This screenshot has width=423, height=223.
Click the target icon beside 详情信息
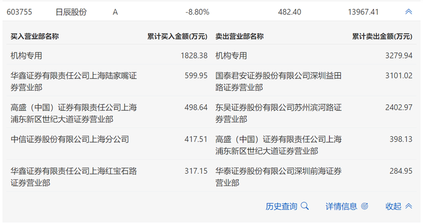(364, 206)
